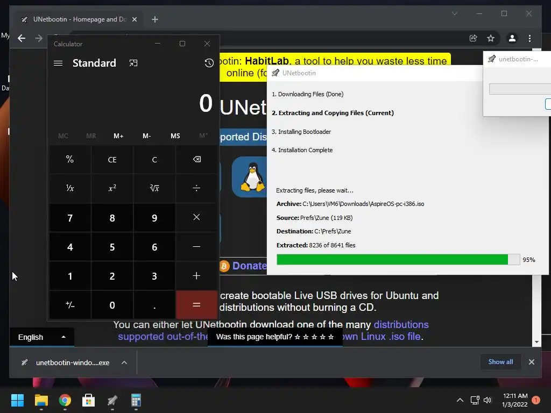Click Chrome forward navigation arrow
This screenshot has height=413, width=551.
[x=39, y=38]
